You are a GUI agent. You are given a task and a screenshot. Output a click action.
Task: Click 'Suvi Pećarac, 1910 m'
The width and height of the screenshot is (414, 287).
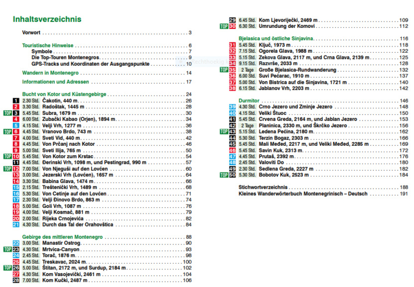tap(284, 76)
